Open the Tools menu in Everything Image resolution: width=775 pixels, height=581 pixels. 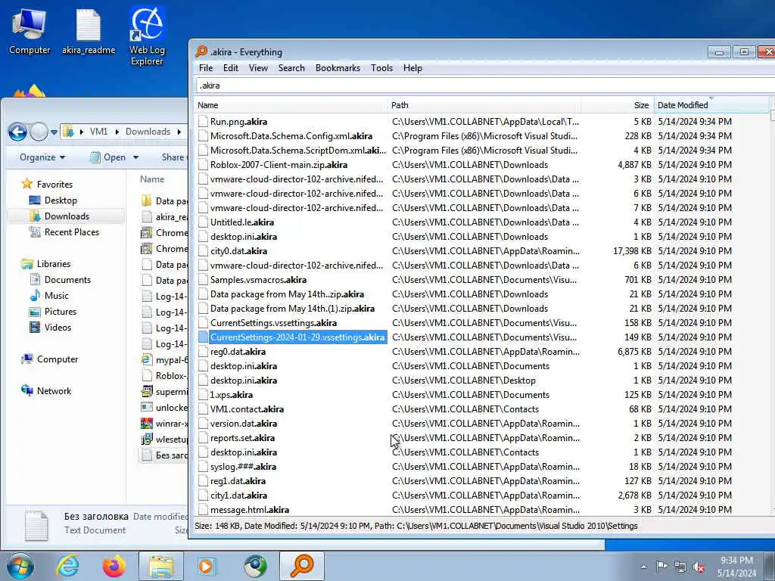coord(381,68)
